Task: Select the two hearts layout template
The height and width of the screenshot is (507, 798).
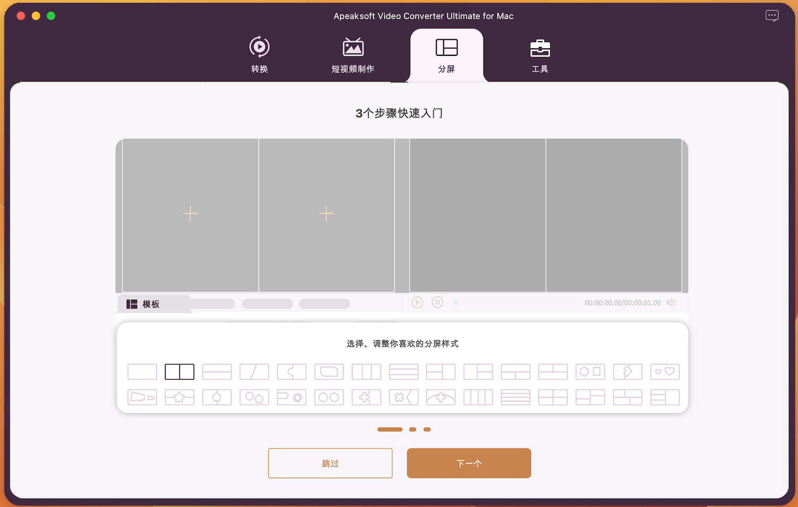Action: pyautogui.click(x=664, y=371)
